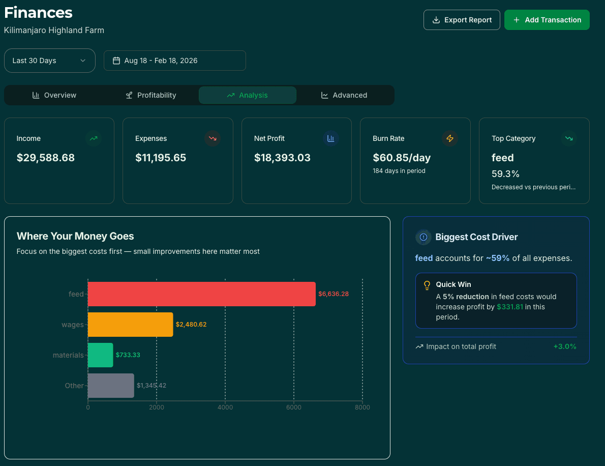Screen dimensions: 605x466
Task: Select the Net Profit bar chart icon
Action: (331, 138)
